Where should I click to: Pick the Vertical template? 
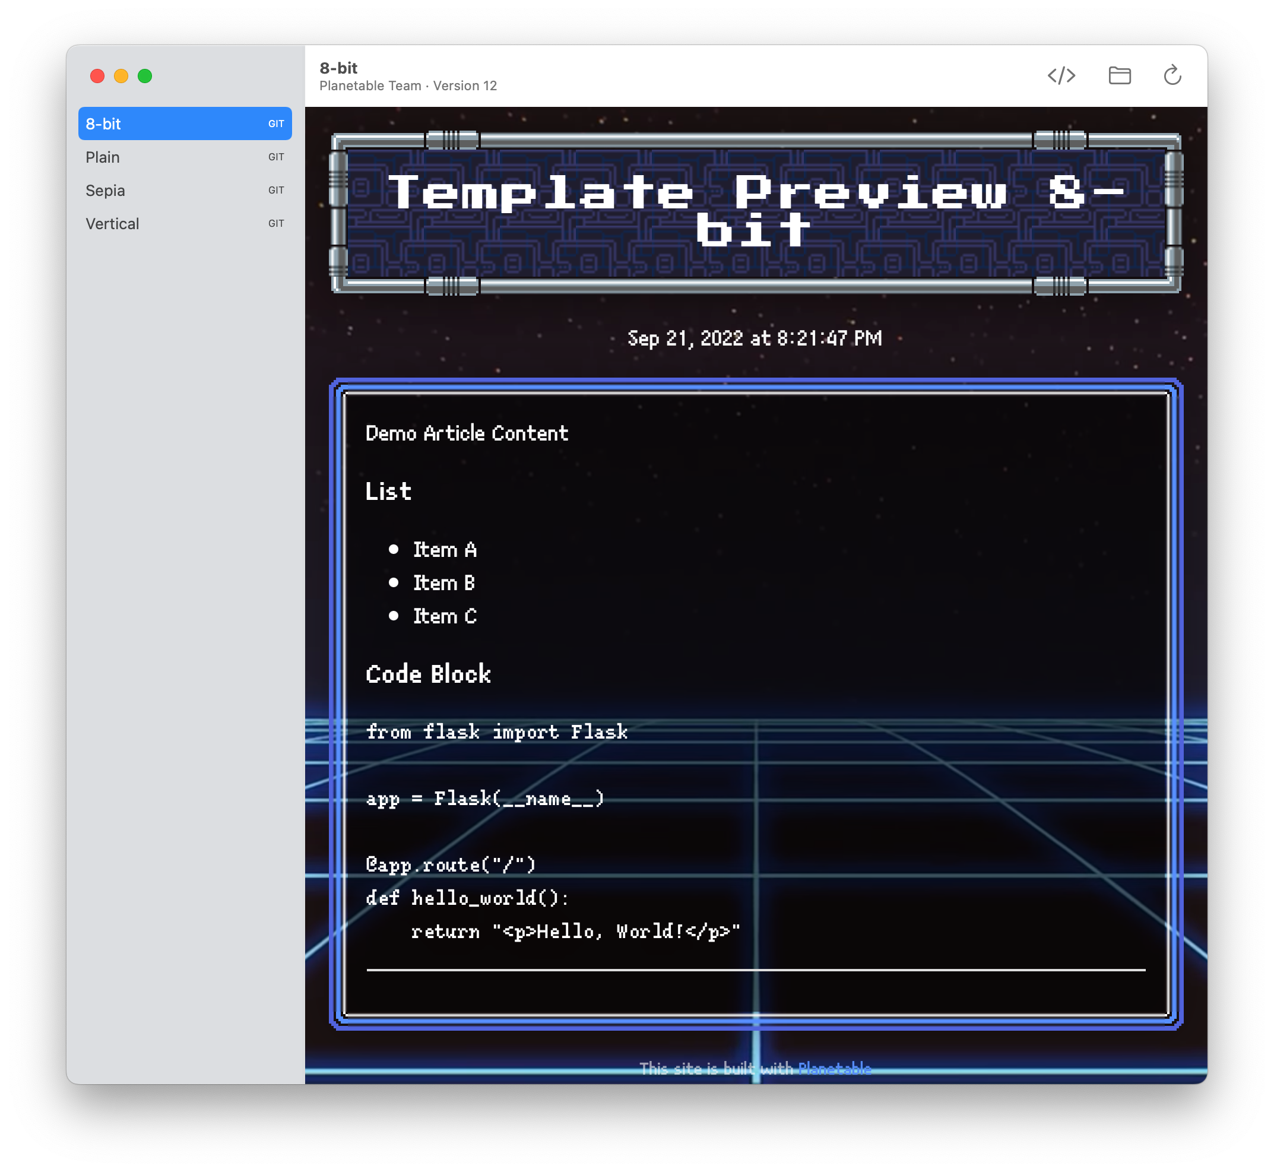tap(112, 224)
